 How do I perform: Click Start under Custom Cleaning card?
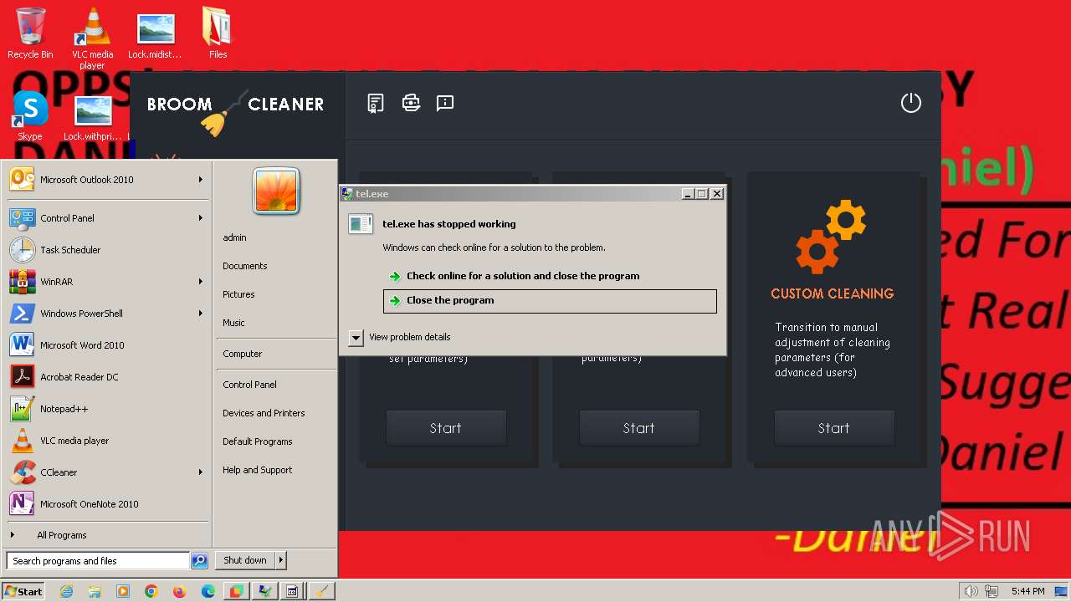pyautogui.click(x=833, y=428)
